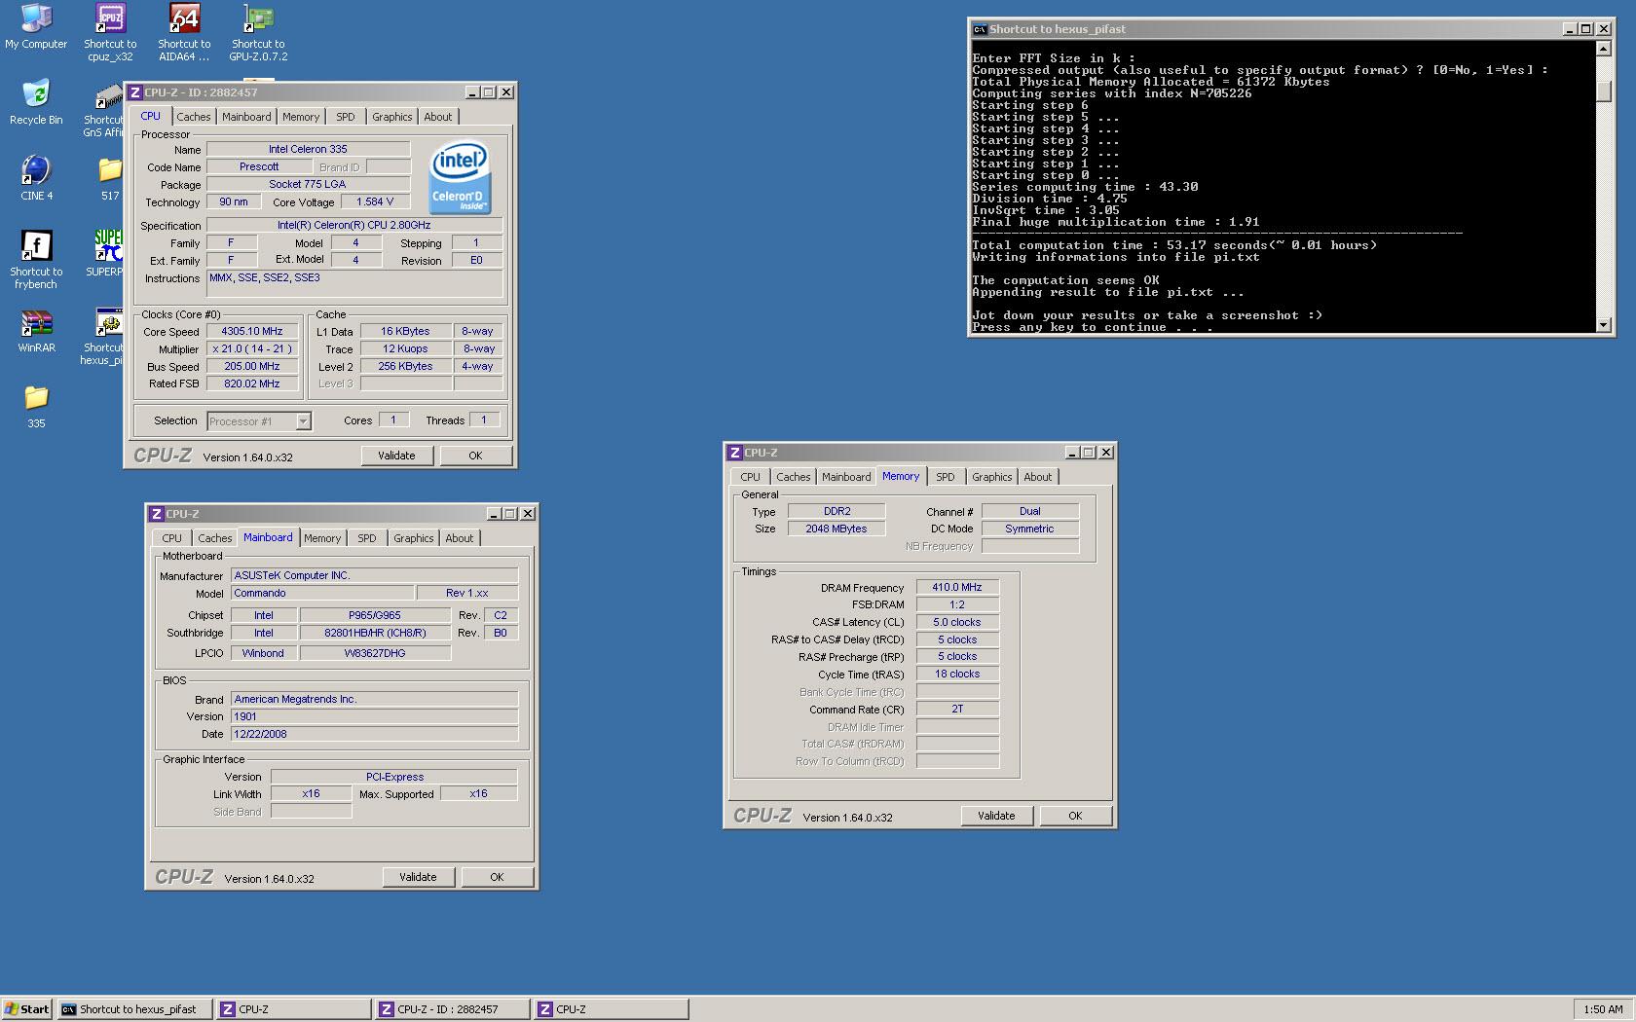Screen dimensions: 1636x1022
Task: Select Mainboard tab in Memory CPU-Z window
Action: tap(846, 477)
